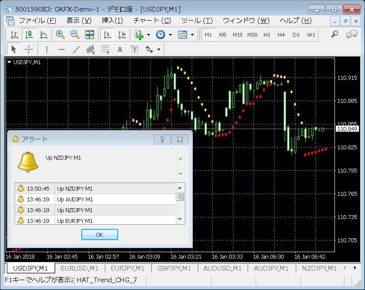Image resolution: width=365 pixels, height=290 pixels.
Task: Switch to the M5 timeframe
Action: (223, 35)
